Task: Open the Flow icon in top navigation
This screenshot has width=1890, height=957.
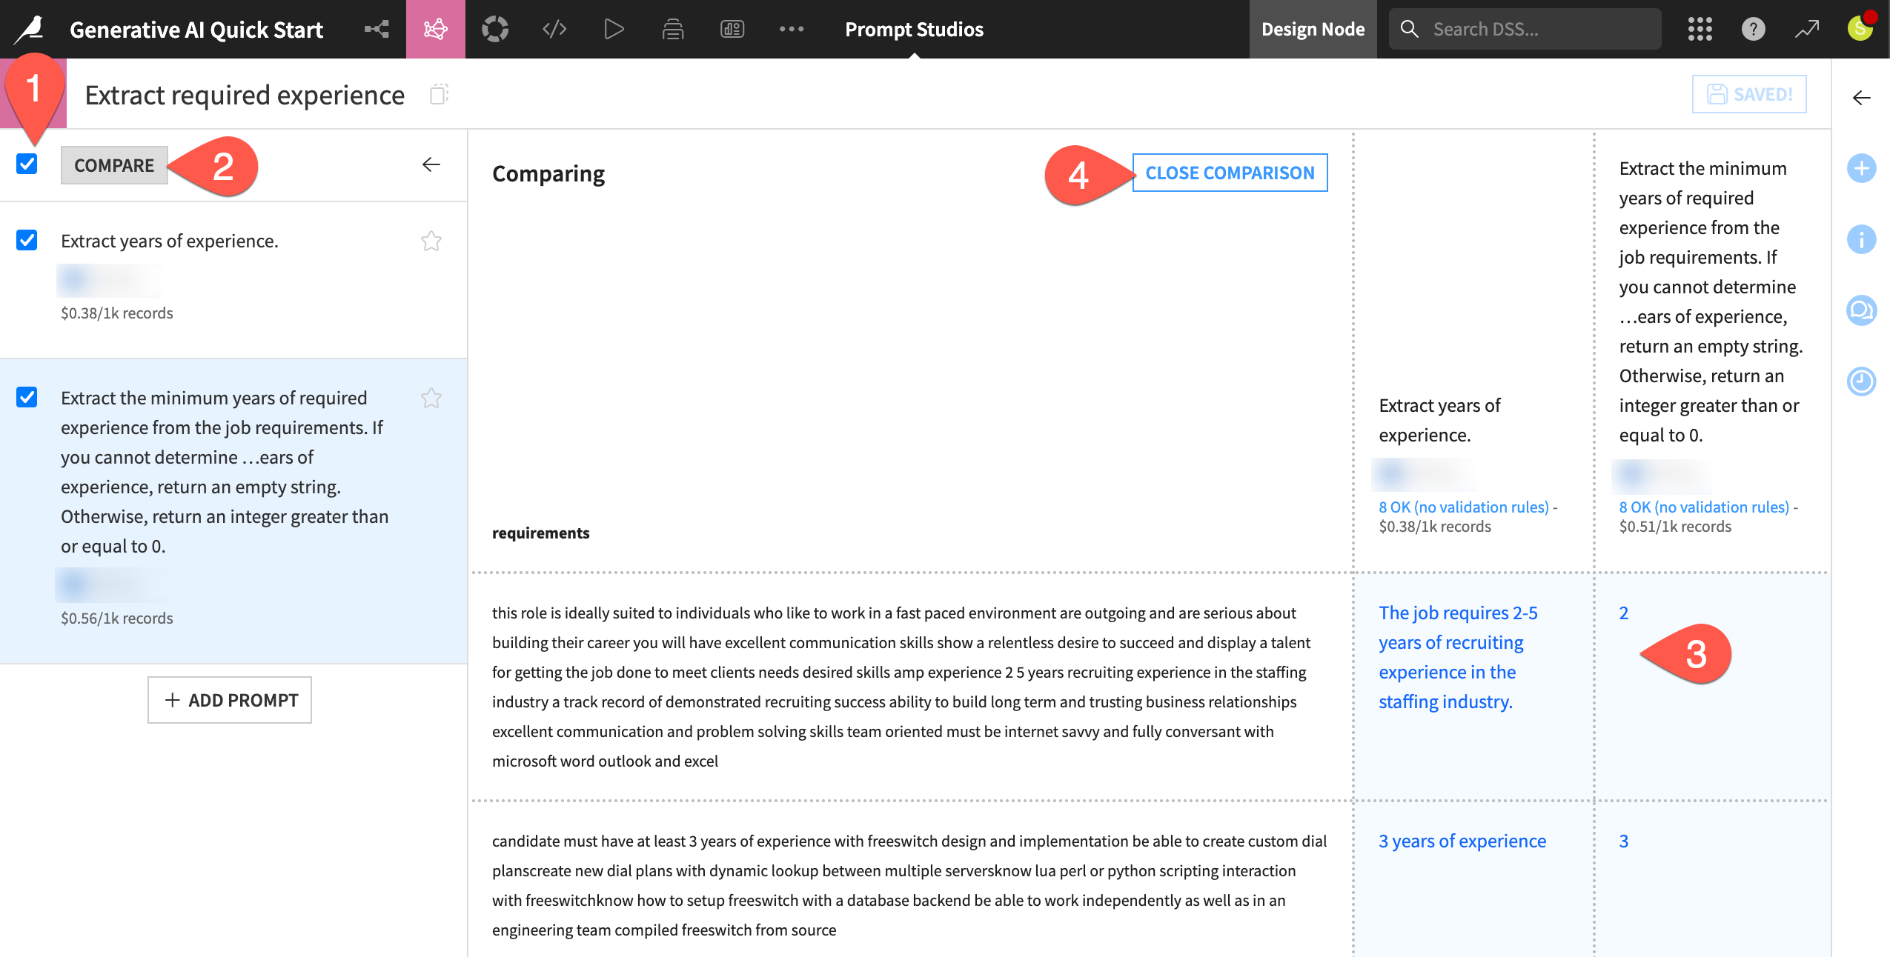Action: (377, 29)
